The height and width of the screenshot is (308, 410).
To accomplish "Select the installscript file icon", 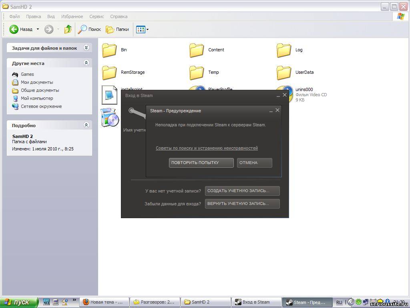I will click(109, 95).
